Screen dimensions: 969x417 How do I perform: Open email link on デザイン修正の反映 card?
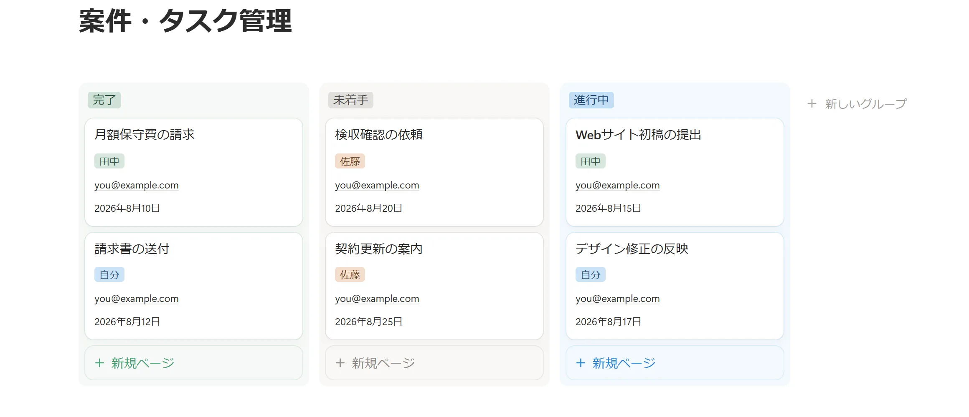[618, 299]
